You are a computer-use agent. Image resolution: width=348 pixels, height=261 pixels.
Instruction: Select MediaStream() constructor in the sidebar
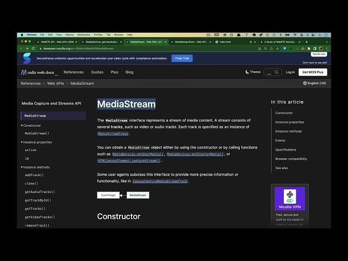point(37,133)
